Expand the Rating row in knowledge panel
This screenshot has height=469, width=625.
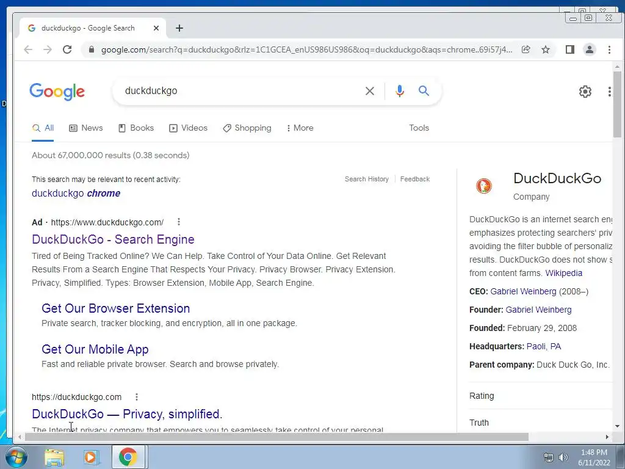(541, 396)
